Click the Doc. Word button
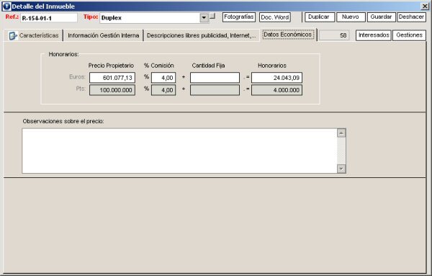432x276 pixels. [275, 17]
